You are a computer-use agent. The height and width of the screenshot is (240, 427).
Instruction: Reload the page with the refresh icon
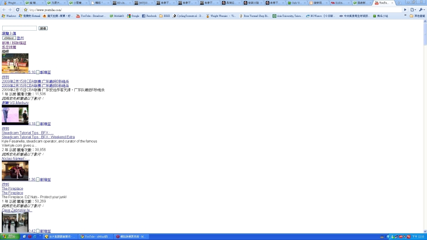18,10
